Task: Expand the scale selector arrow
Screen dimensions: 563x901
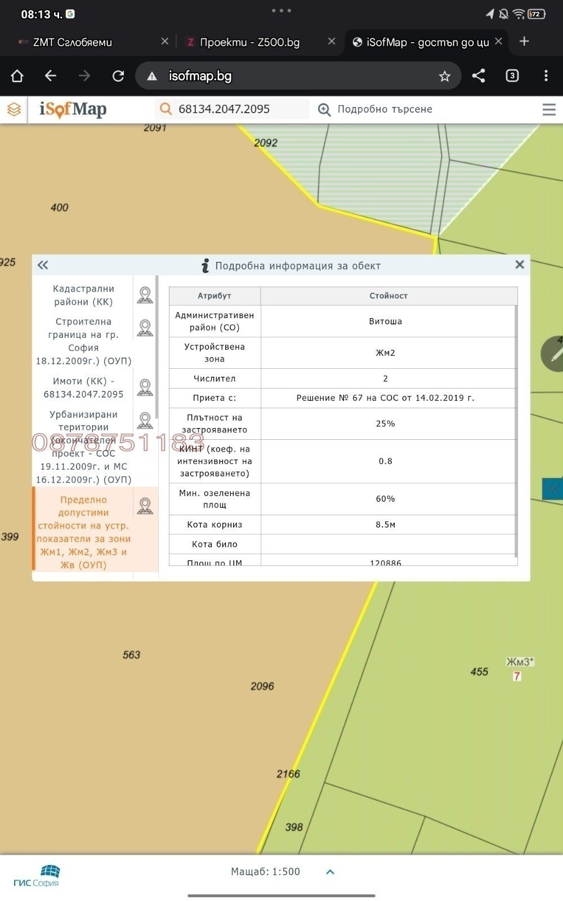Action: click(x=330, y=872)
